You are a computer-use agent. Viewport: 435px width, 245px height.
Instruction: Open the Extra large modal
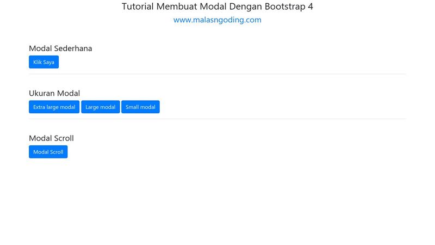pos(54,107)
